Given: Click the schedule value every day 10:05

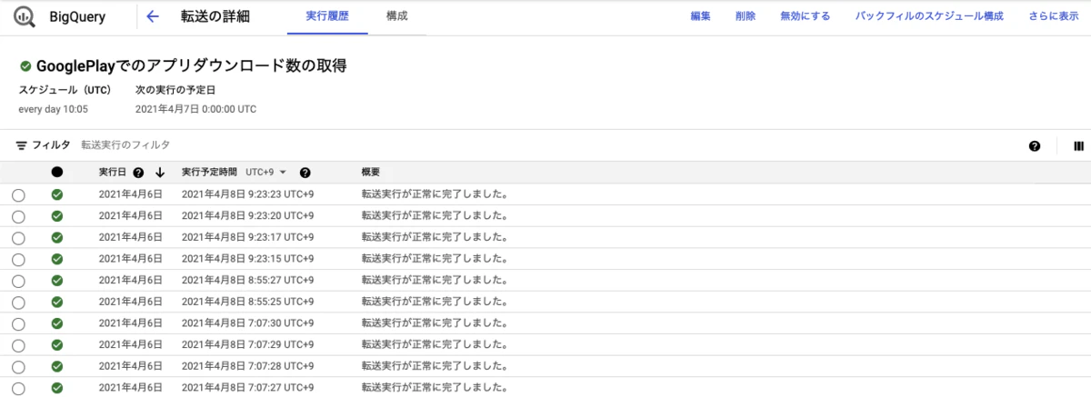Looking at the screenshot, I should pyautogui.click(x=54, y=109).
